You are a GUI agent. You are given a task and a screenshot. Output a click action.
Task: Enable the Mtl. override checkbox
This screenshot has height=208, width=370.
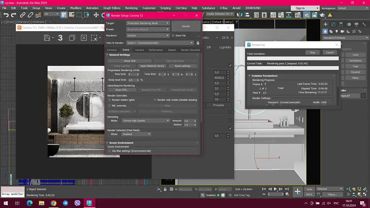coord(109,106)
